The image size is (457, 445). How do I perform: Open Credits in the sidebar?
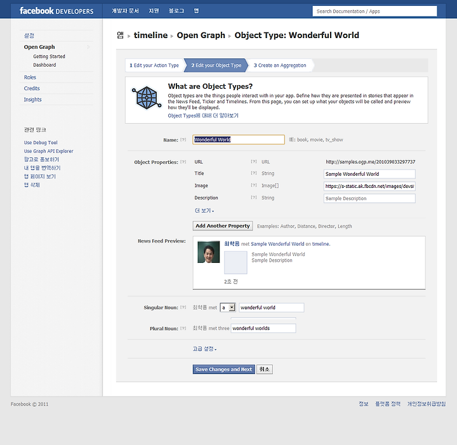point(32,88)
